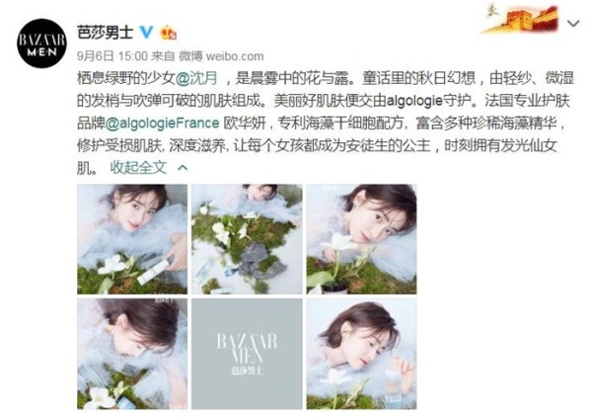
Task: Open the BAZAAR MEN logo image tile
Action: coord(247,354)
